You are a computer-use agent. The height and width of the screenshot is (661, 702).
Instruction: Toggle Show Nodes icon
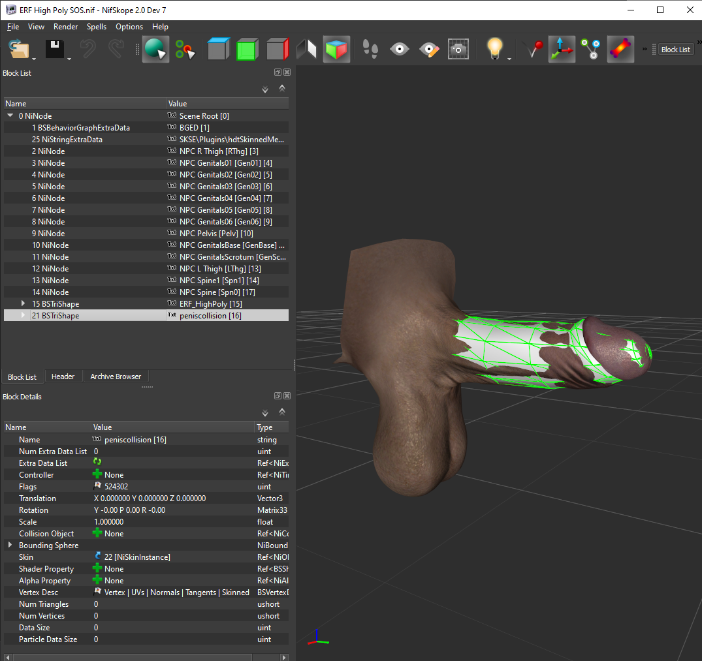click(591, 49)
